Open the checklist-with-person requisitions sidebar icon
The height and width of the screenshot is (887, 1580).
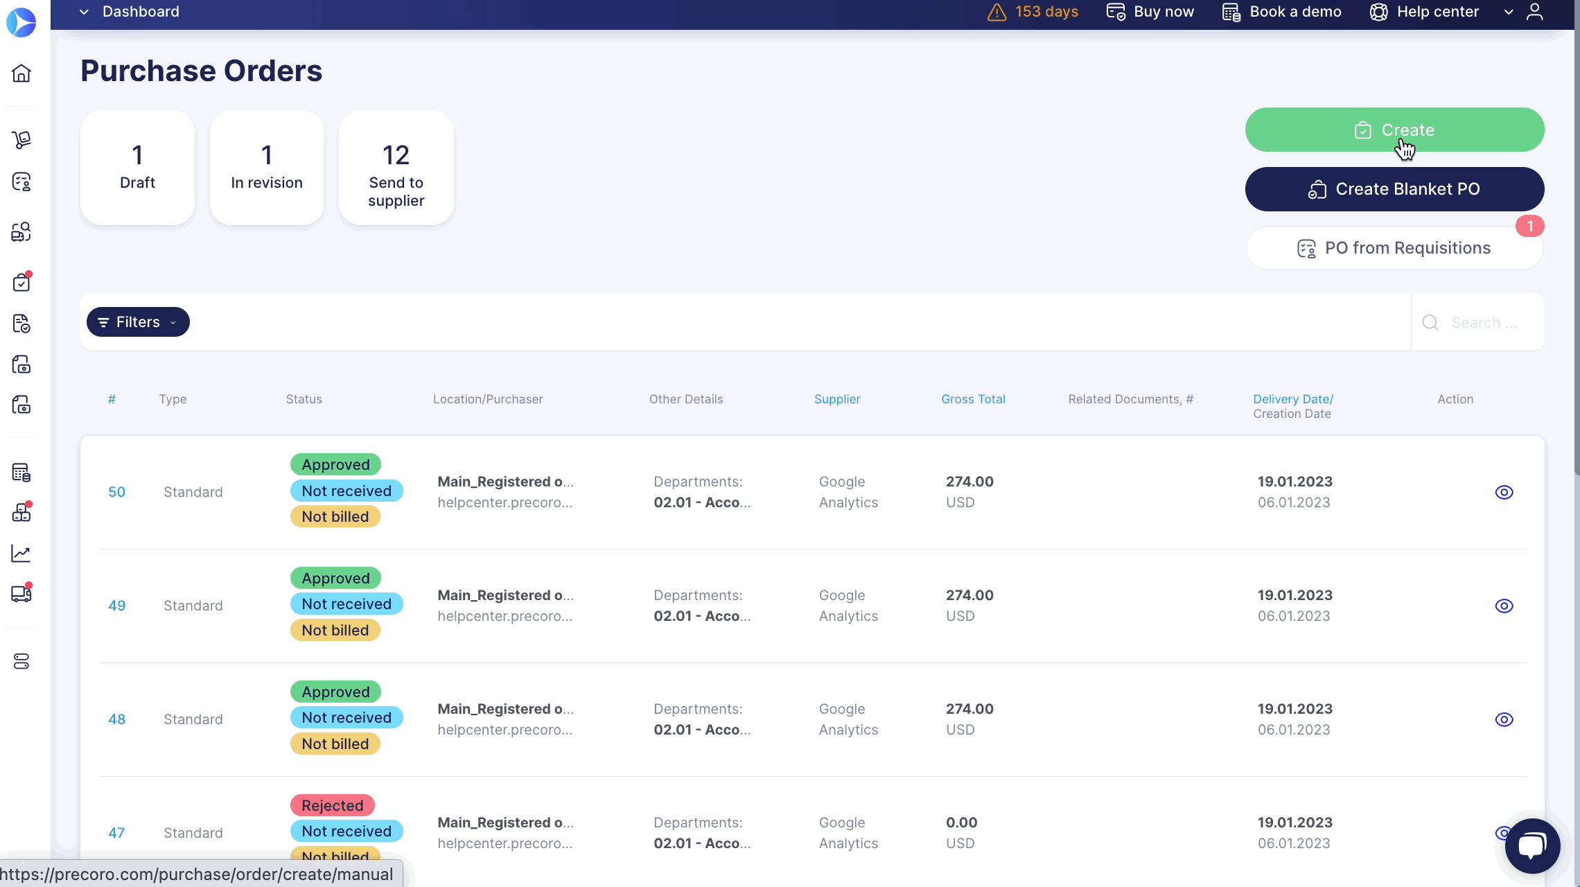pos(21,182)
